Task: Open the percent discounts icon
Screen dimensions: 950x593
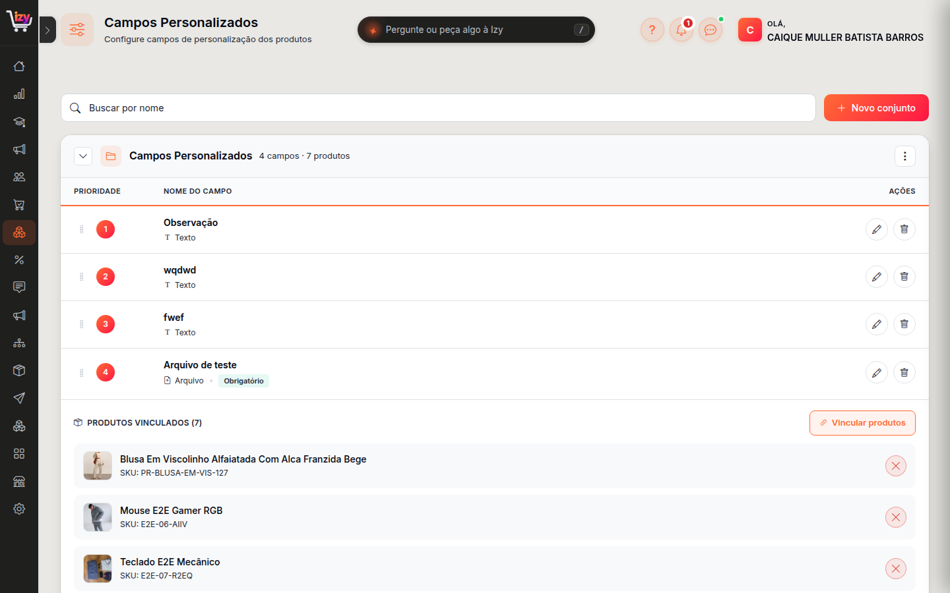Action: (19, 260)
